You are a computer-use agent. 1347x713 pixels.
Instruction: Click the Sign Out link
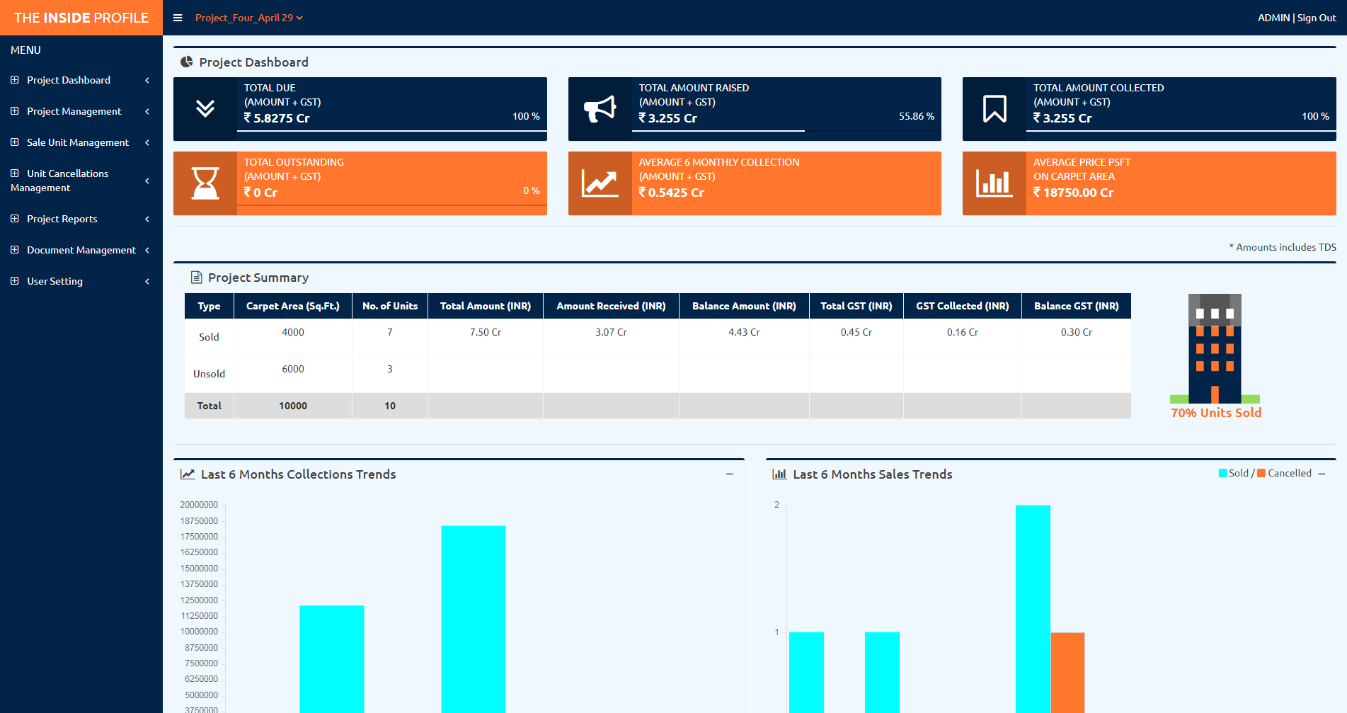(x=1317, y=18)
